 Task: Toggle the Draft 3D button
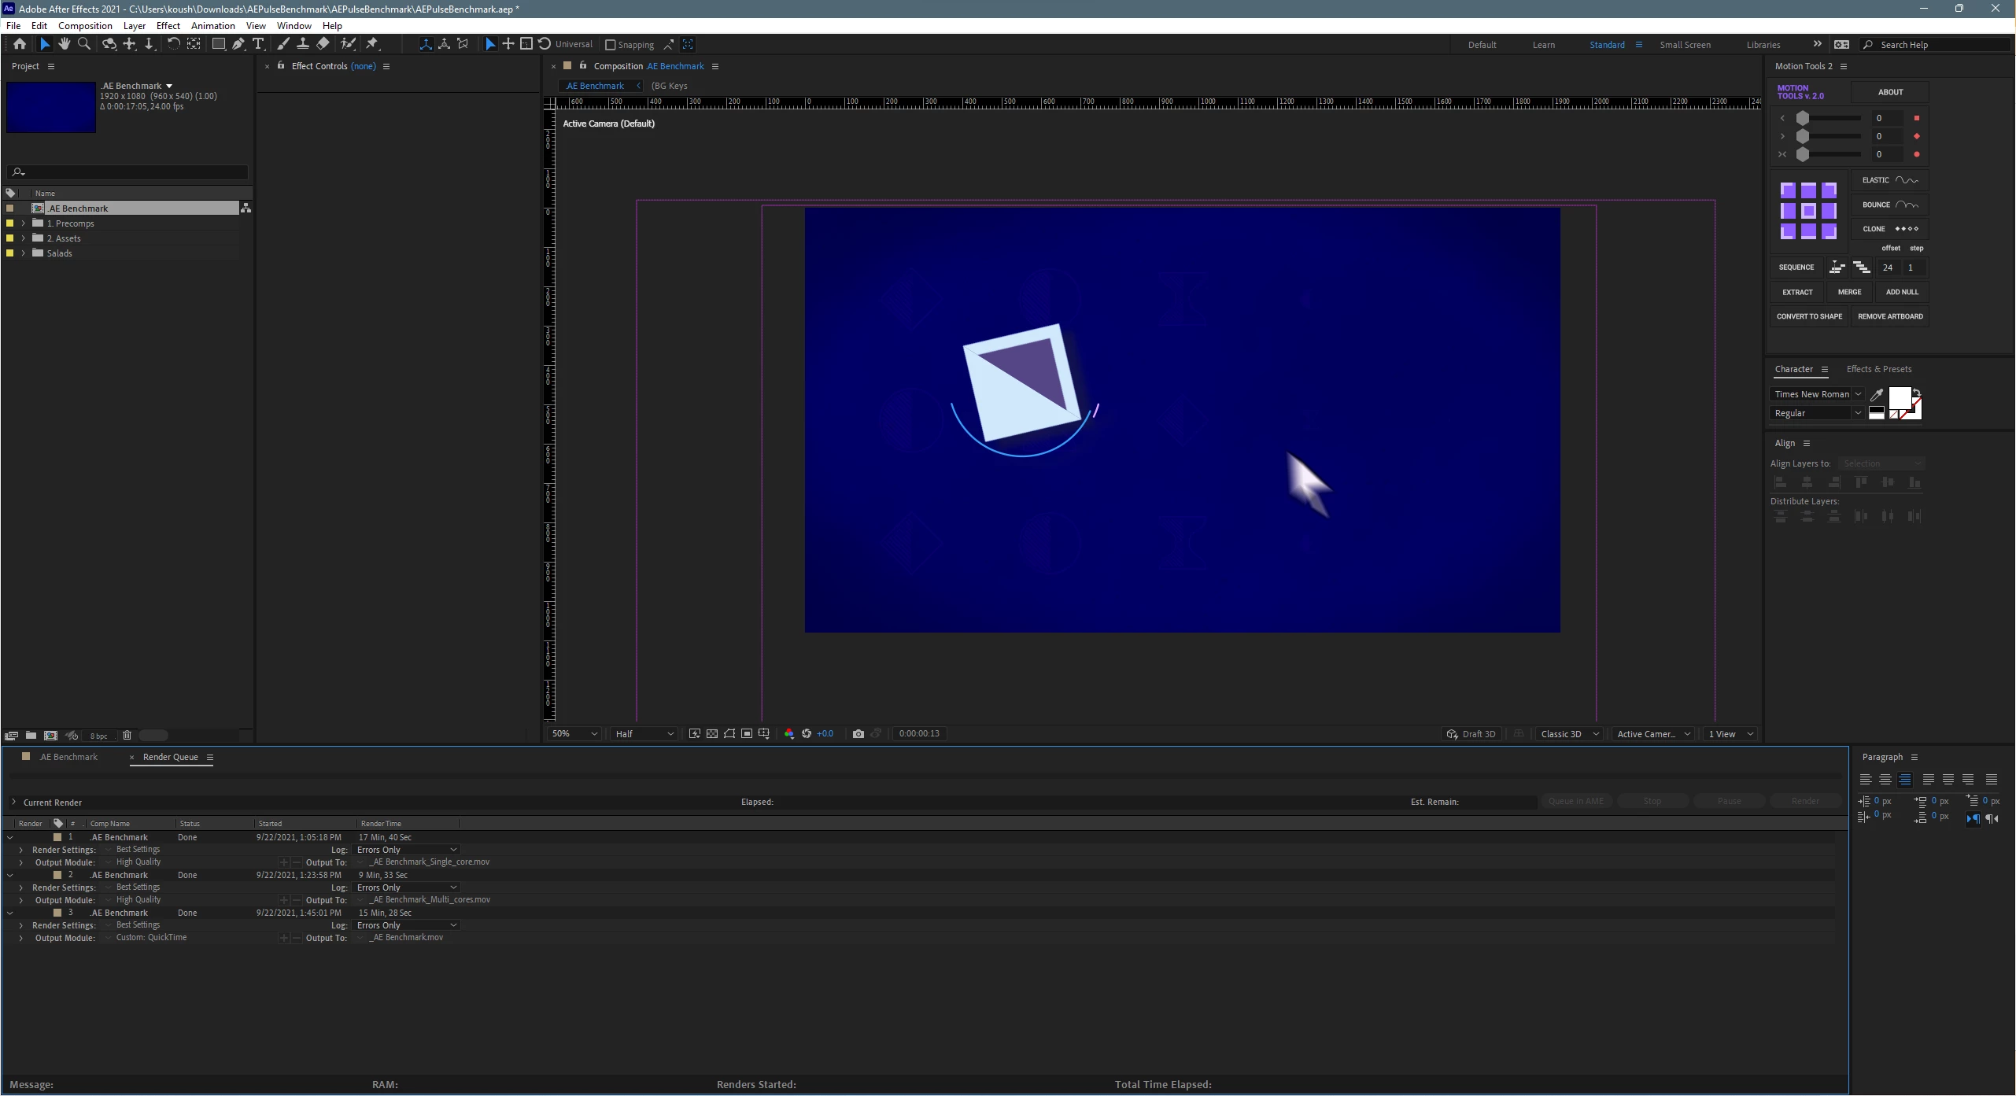[x=1471, y=733]
